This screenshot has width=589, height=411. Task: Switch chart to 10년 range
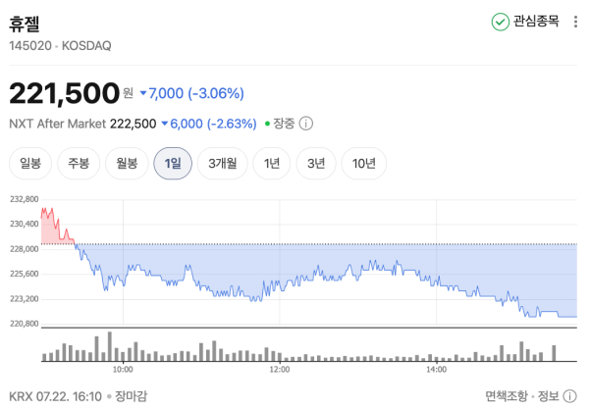[363, 163]
